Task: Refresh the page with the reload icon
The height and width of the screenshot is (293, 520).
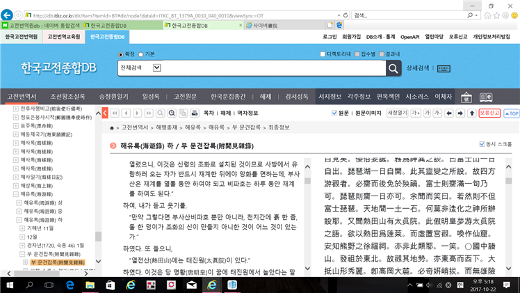Action: (x=346, y=15)
